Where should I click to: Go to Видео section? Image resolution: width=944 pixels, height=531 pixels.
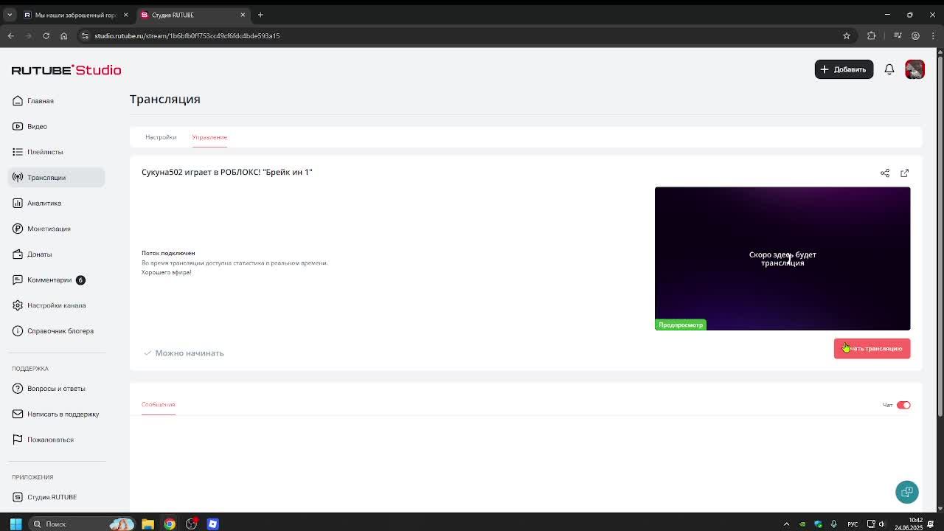(x=37, y=126)
